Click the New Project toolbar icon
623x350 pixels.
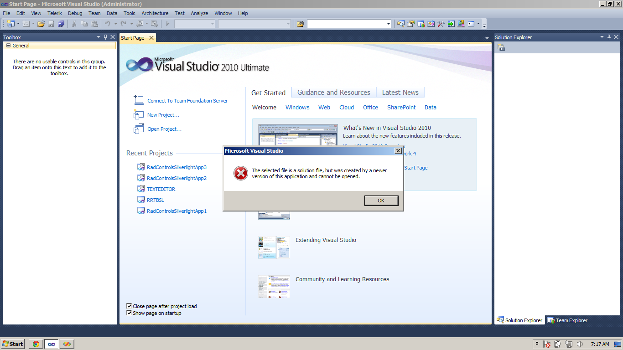tap(11, 24)
